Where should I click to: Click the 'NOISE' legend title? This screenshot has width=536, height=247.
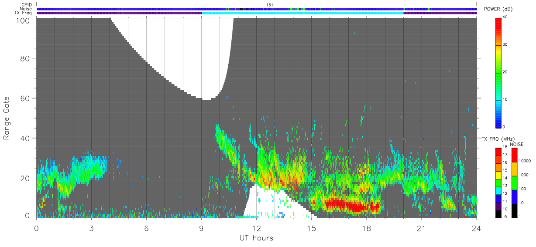pos(517,144)
